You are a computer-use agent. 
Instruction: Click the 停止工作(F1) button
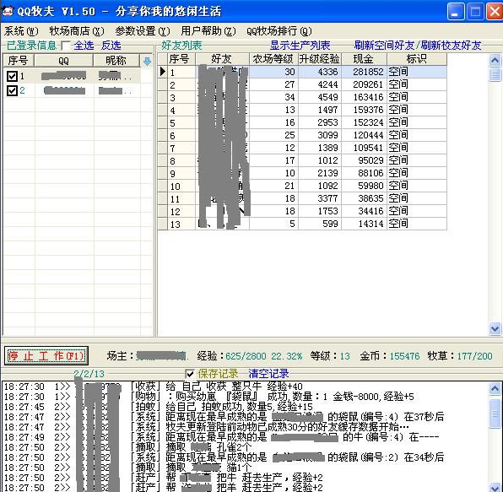click(46, 355)
